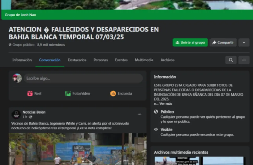Click the Compartir share icon button
Screen dimensions: 253x165
[223, 42]
